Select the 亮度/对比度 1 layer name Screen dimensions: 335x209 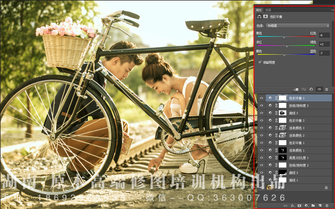299,158
